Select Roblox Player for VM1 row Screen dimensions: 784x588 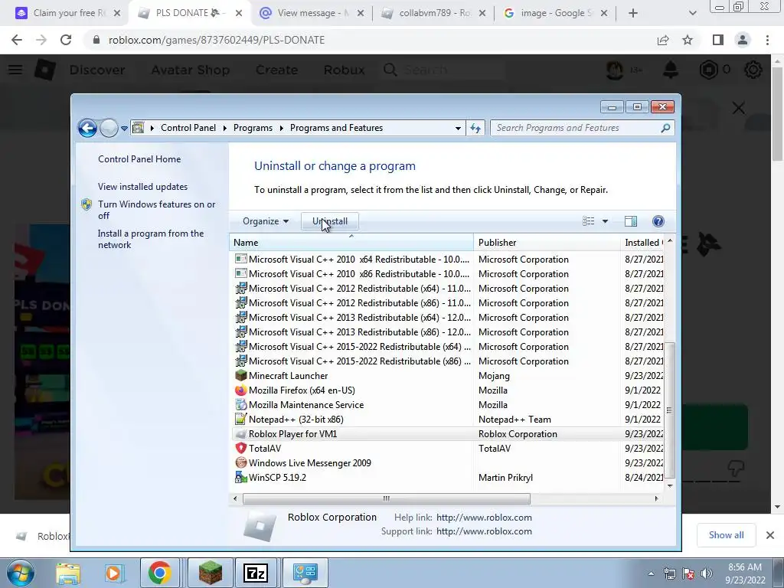449,434
